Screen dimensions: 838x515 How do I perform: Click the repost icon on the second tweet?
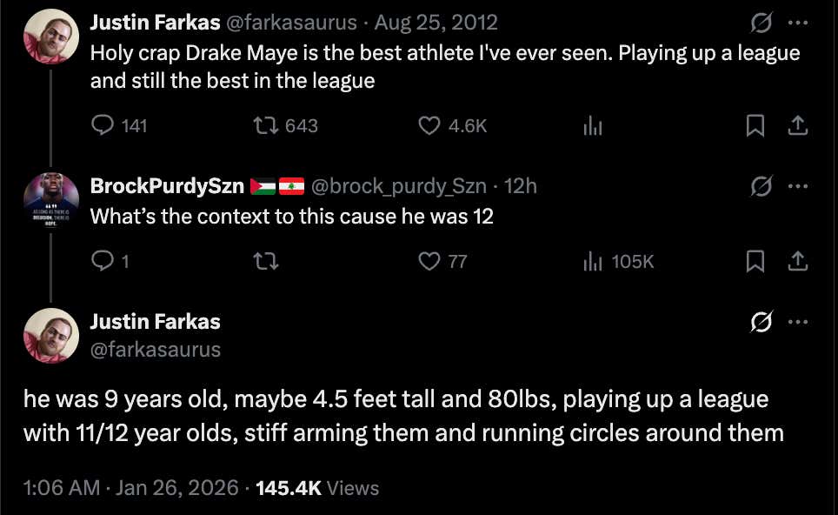click(268, 261)
